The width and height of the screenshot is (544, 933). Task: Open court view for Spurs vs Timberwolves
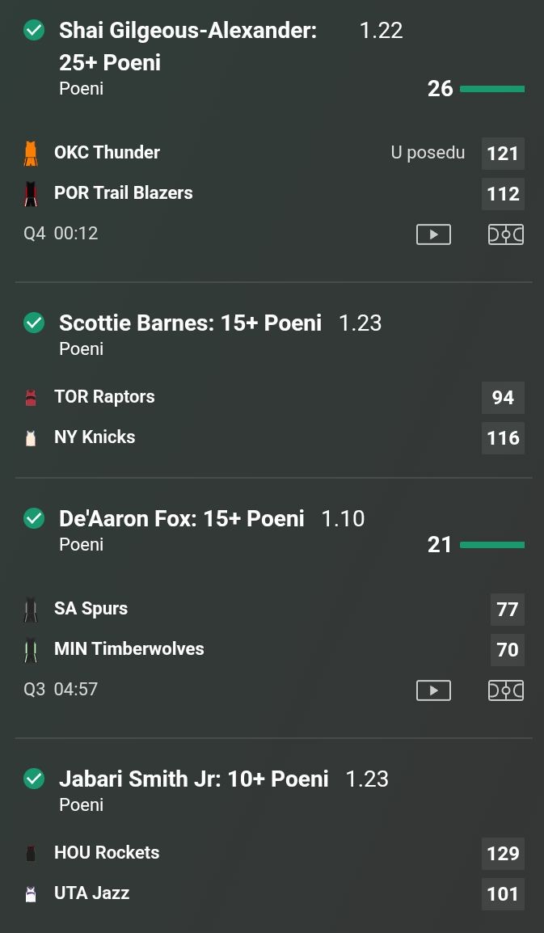506,690
